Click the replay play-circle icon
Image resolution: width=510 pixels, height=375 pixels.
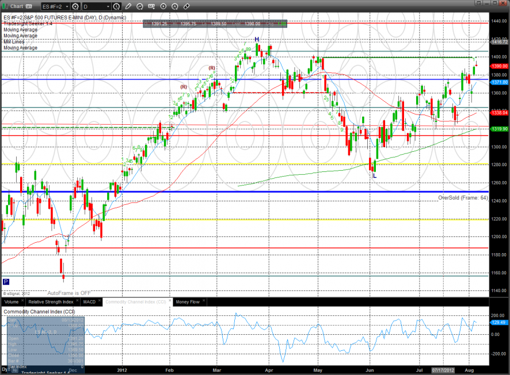163,6
